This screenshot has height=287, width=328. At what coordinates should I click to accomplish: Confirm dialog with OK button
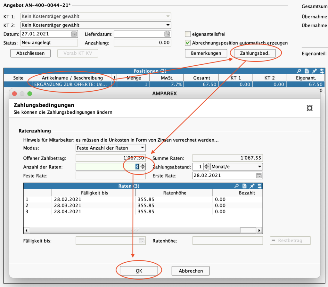tap(139, 271)
